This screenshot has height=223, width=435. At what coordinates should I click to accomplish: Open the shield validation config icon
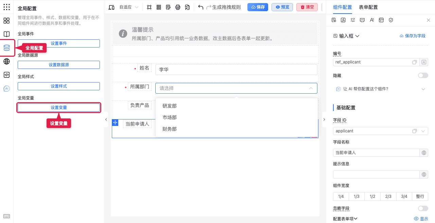[x=391, y=20]
